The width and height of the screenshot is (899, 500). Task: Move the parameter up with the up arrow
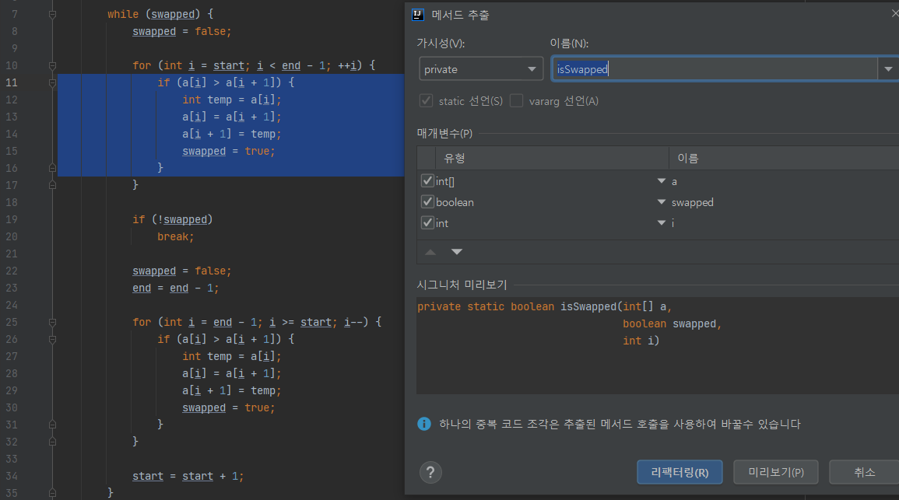coord(430,252)
